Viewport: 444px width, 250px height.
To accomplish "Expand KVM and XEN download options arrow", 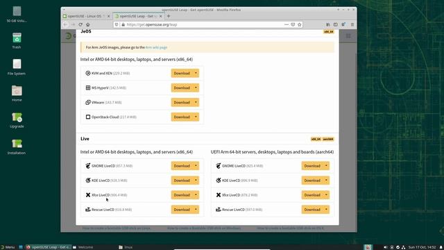I will [x=196, y=73].
